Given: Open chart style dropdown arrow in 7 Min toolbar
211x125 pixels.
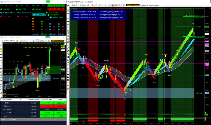Looking at the screenshot, I should (x=19, y=41).
